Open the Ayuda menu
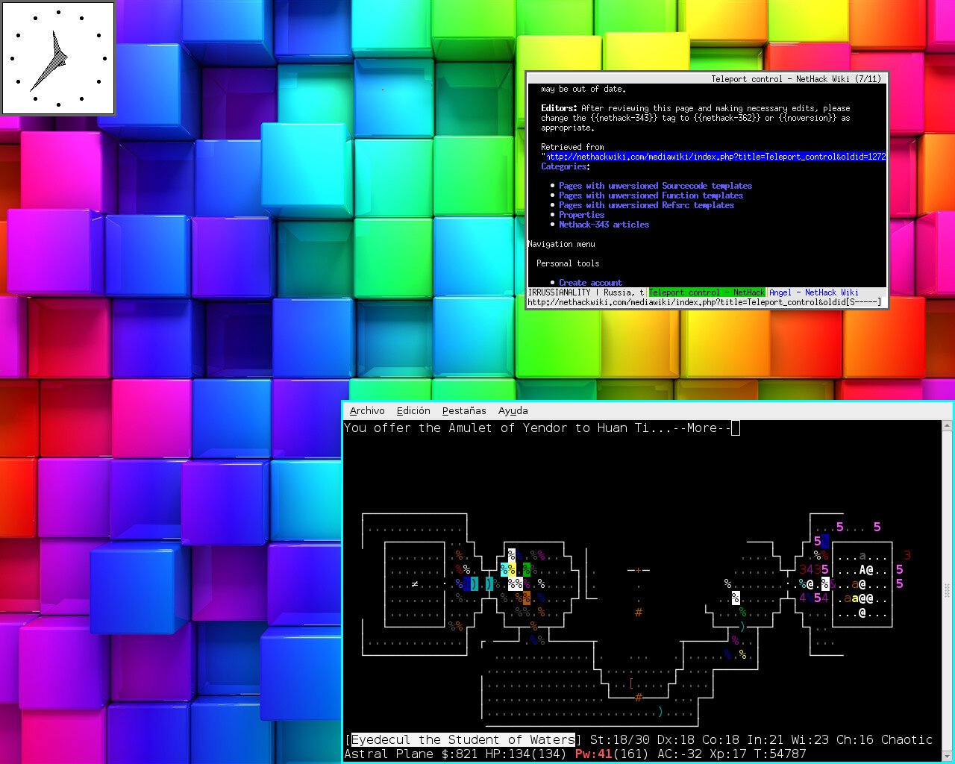This screenshot has width=955, height=764. (513, 410)
